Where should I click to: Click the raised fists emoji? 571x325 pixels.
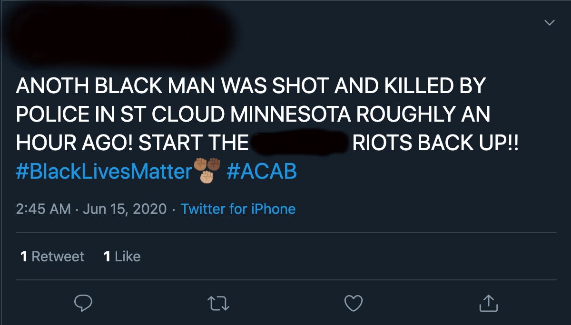click(207, 171)
